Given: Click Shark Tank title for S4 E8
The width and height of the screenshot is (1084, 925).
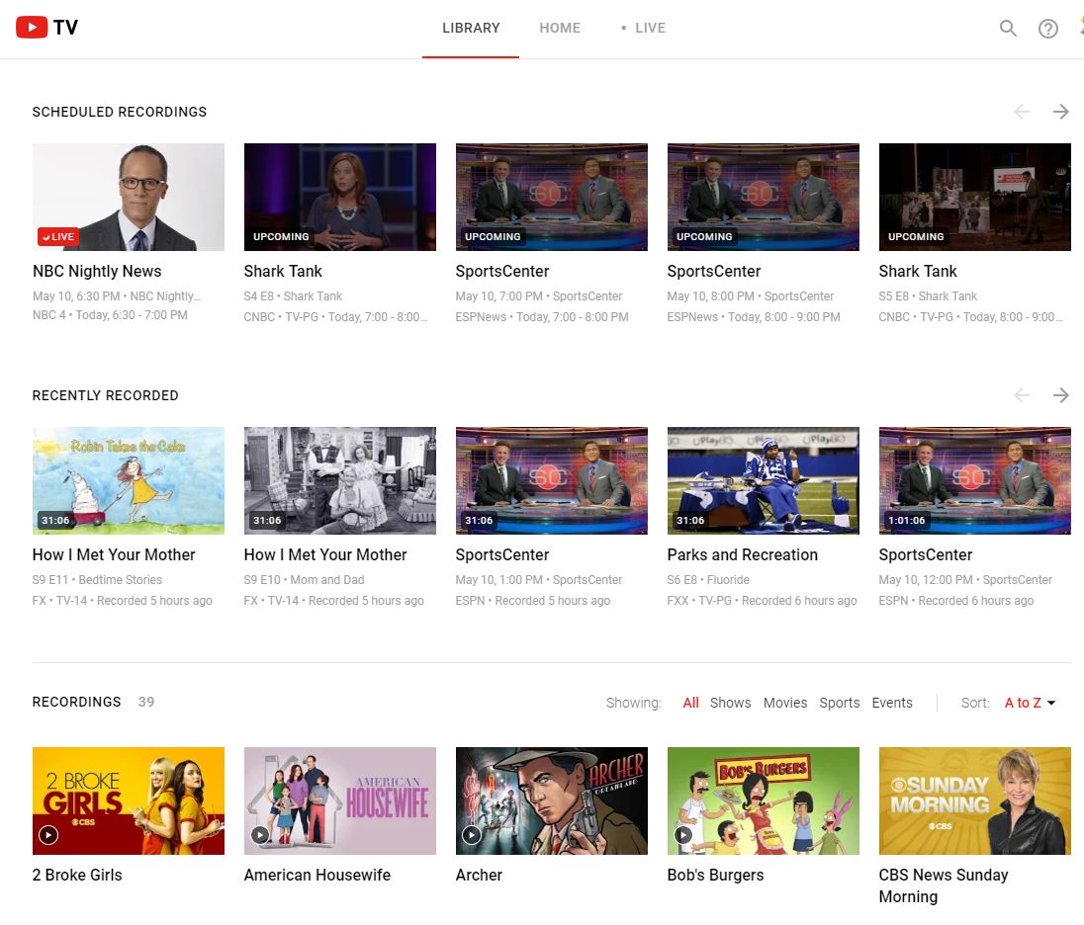Looking at the screenshot, I should point(283,272).
